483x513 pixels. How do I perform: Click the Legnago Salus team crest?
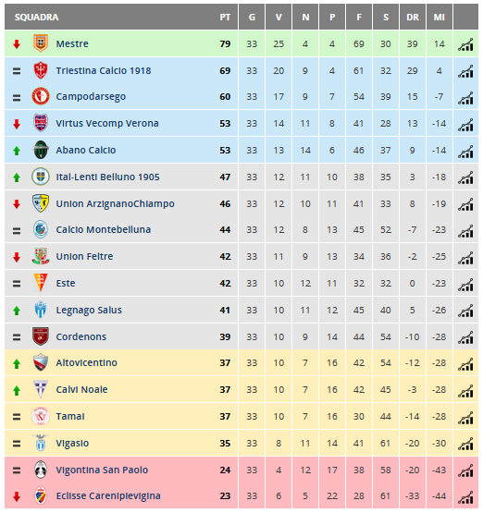click(41, 310)
